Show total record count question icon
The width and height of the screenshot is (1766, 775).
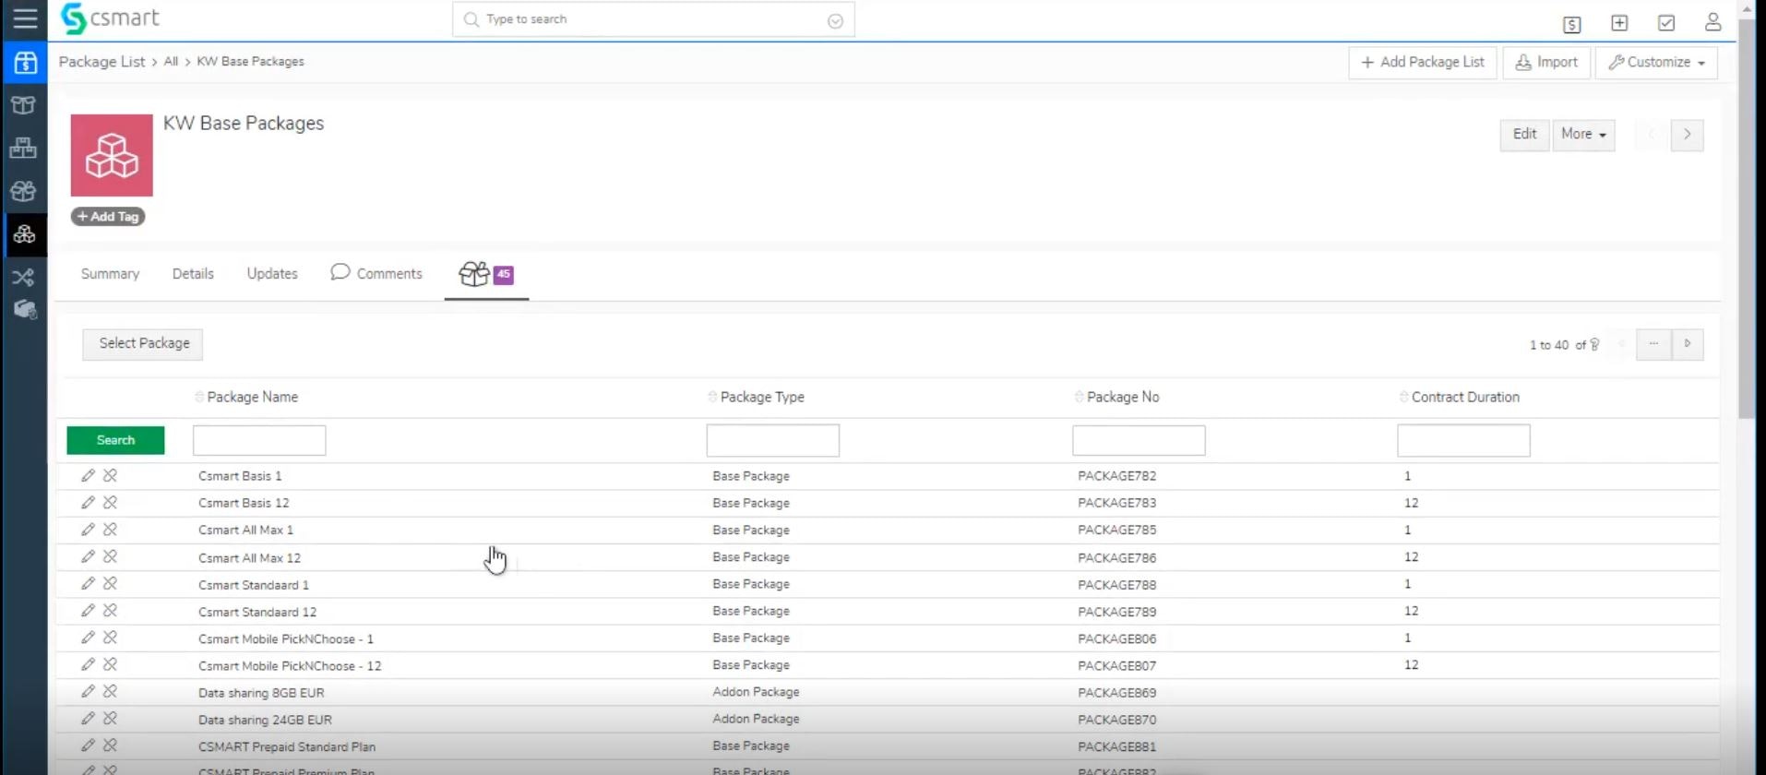(x=1594, y=344)
